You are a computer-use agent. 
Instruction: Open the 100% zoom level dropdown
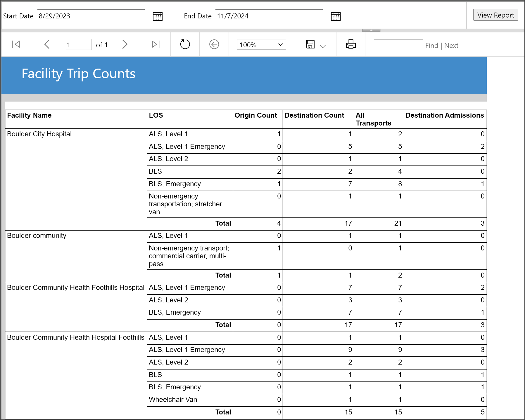point(261,45)
